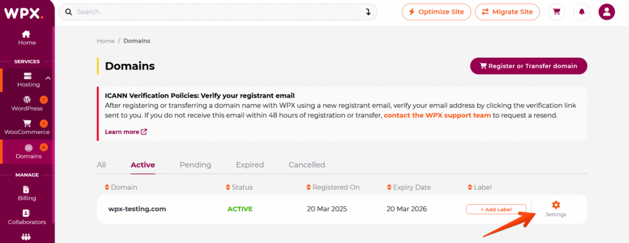Open WordPress section in sidebar
This screenshot has height=243, width=629.
click(x=27, y=104)
